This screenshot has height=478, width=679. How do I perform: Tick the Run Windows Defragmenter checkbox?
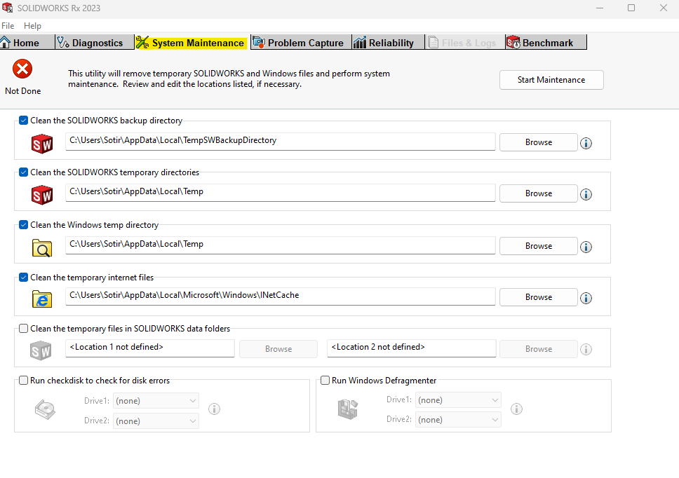click(325, 381)
